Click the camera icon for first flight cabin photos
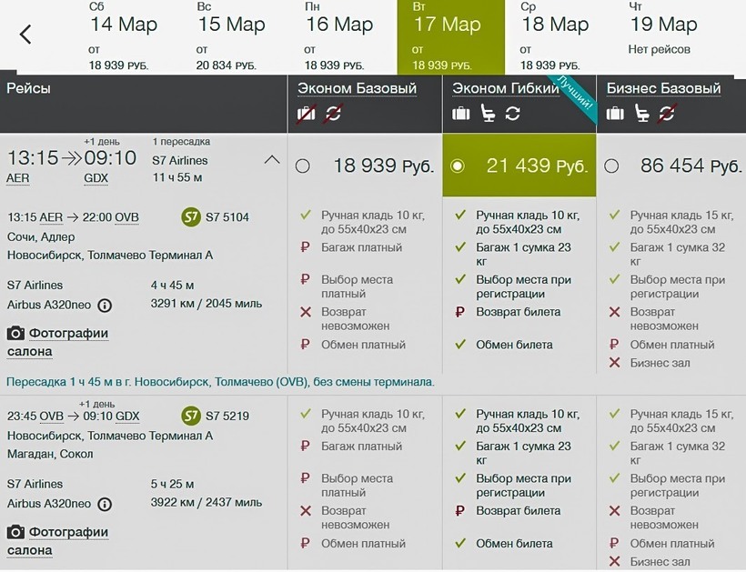The height and width of the screenshot is (572, 746). [15, 334]
